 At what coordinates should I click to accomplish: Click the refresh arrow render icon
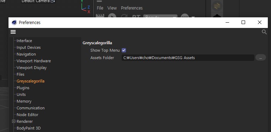pyautogui.click(x=124, y=16)
